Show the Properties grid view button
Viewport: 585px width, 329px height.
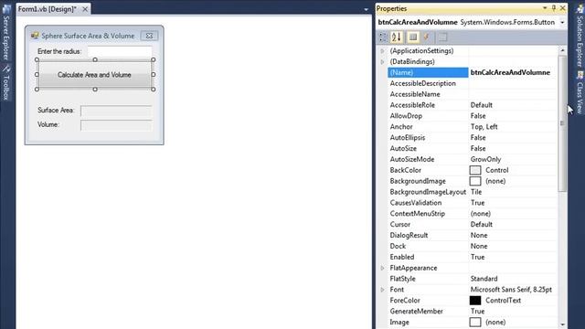[413, 37]
